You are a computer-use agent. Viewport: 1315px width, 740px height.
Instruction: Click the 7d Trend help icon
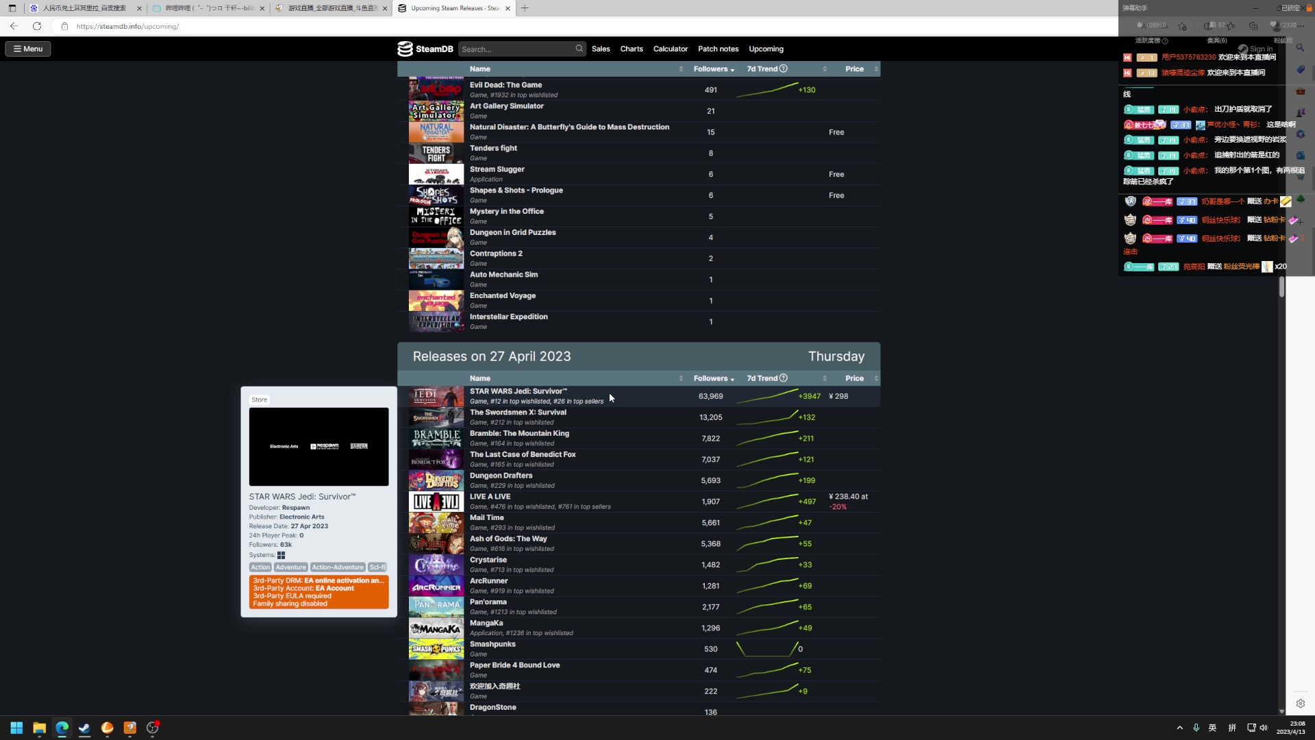(x=784, y=378)
